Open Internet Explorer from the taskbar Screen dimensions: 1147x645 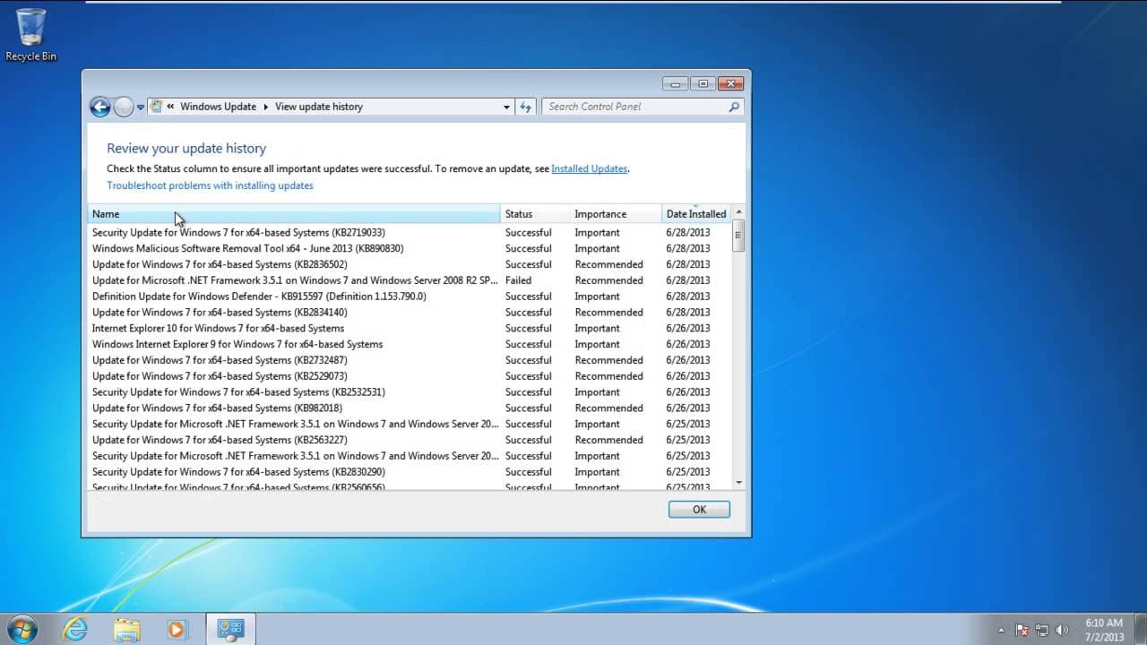coord(75,629)
